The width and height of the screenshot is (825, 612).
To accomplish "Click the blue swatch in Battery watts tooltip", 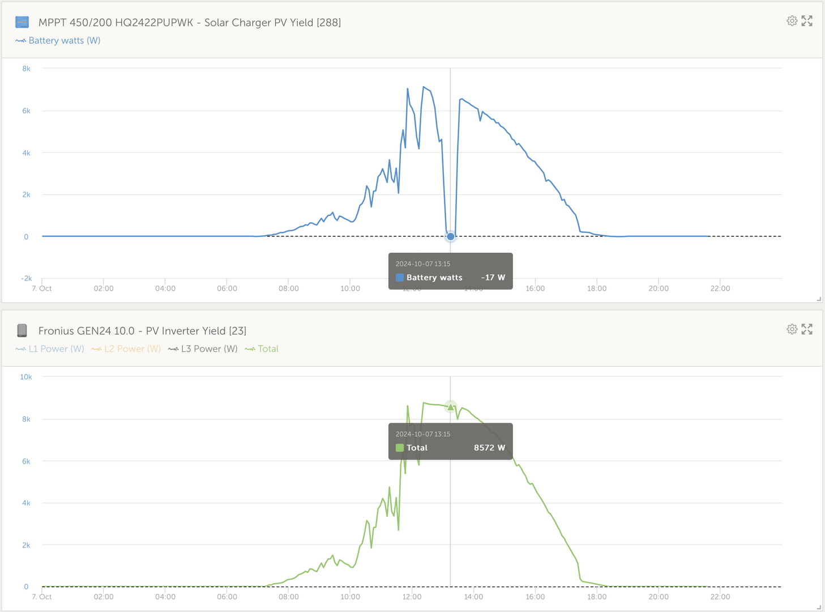I will [400, 278].
